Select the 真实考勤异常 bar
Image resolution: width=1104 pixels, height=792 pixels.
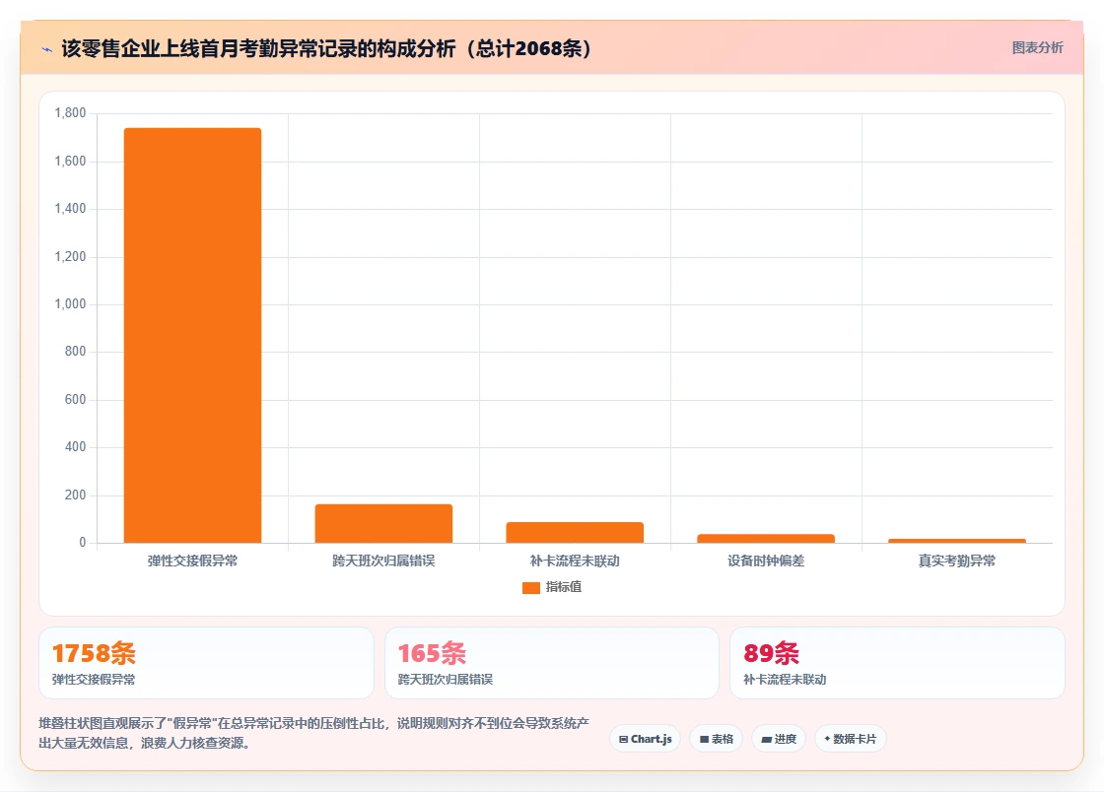pos(957,541)
